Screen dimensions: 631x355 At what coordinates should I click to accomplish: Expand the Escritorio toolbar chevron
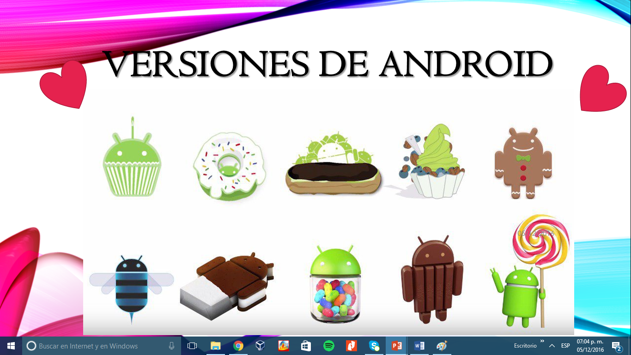542,341
